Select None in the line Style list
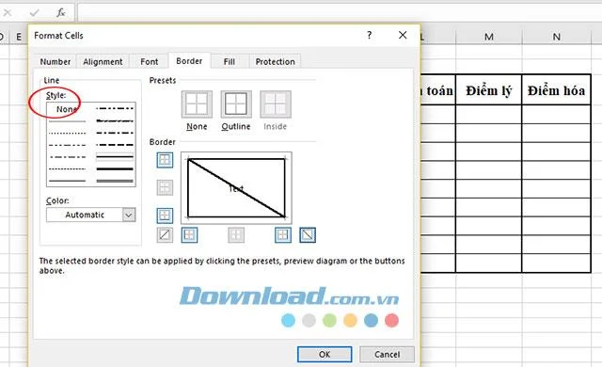 (67, 109)
